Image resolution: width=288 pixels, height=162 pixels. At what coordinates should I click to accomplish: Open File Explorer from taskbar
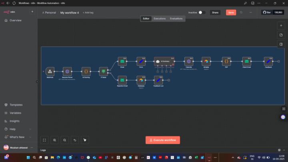tap(52, 158)
